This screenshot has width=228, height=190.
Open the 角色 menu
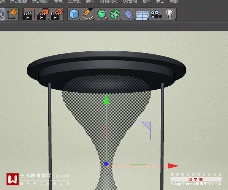point(58,2)
